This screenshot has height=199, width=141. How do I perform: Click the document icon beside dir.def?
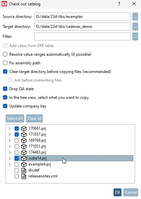[24, 170]
